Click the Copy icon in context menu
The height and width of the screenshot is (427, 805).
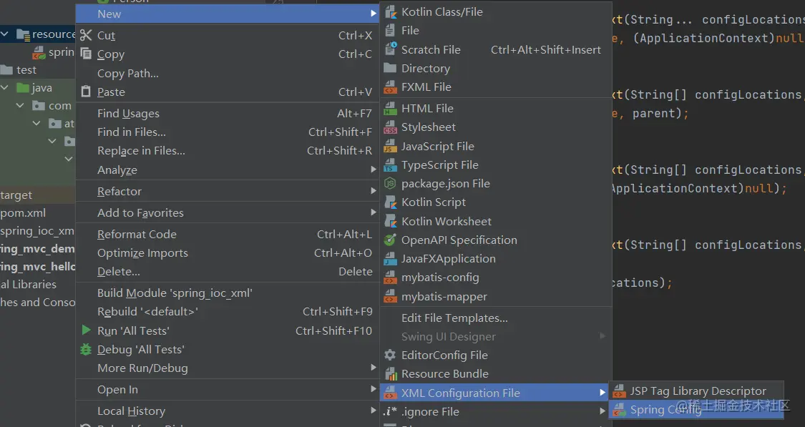[86, 54]
